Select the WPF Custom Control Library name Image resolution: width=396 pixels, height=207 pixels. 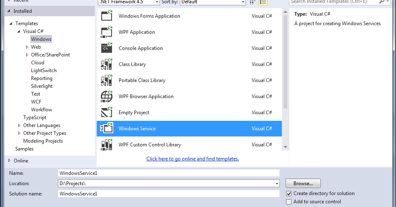click(x=150, y=145)
